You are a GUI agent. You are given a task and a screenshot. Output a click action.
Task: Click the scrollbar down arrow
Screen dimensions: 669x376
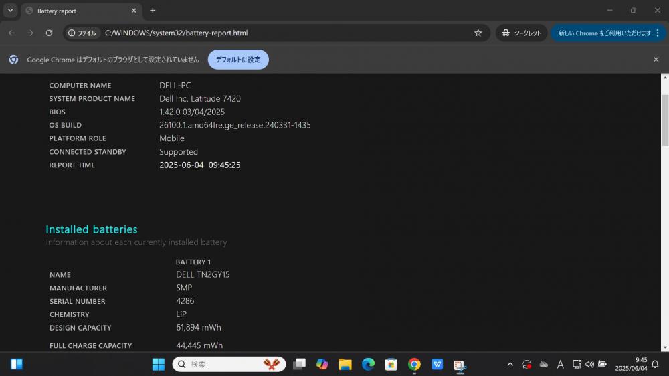tap(665, 348)
